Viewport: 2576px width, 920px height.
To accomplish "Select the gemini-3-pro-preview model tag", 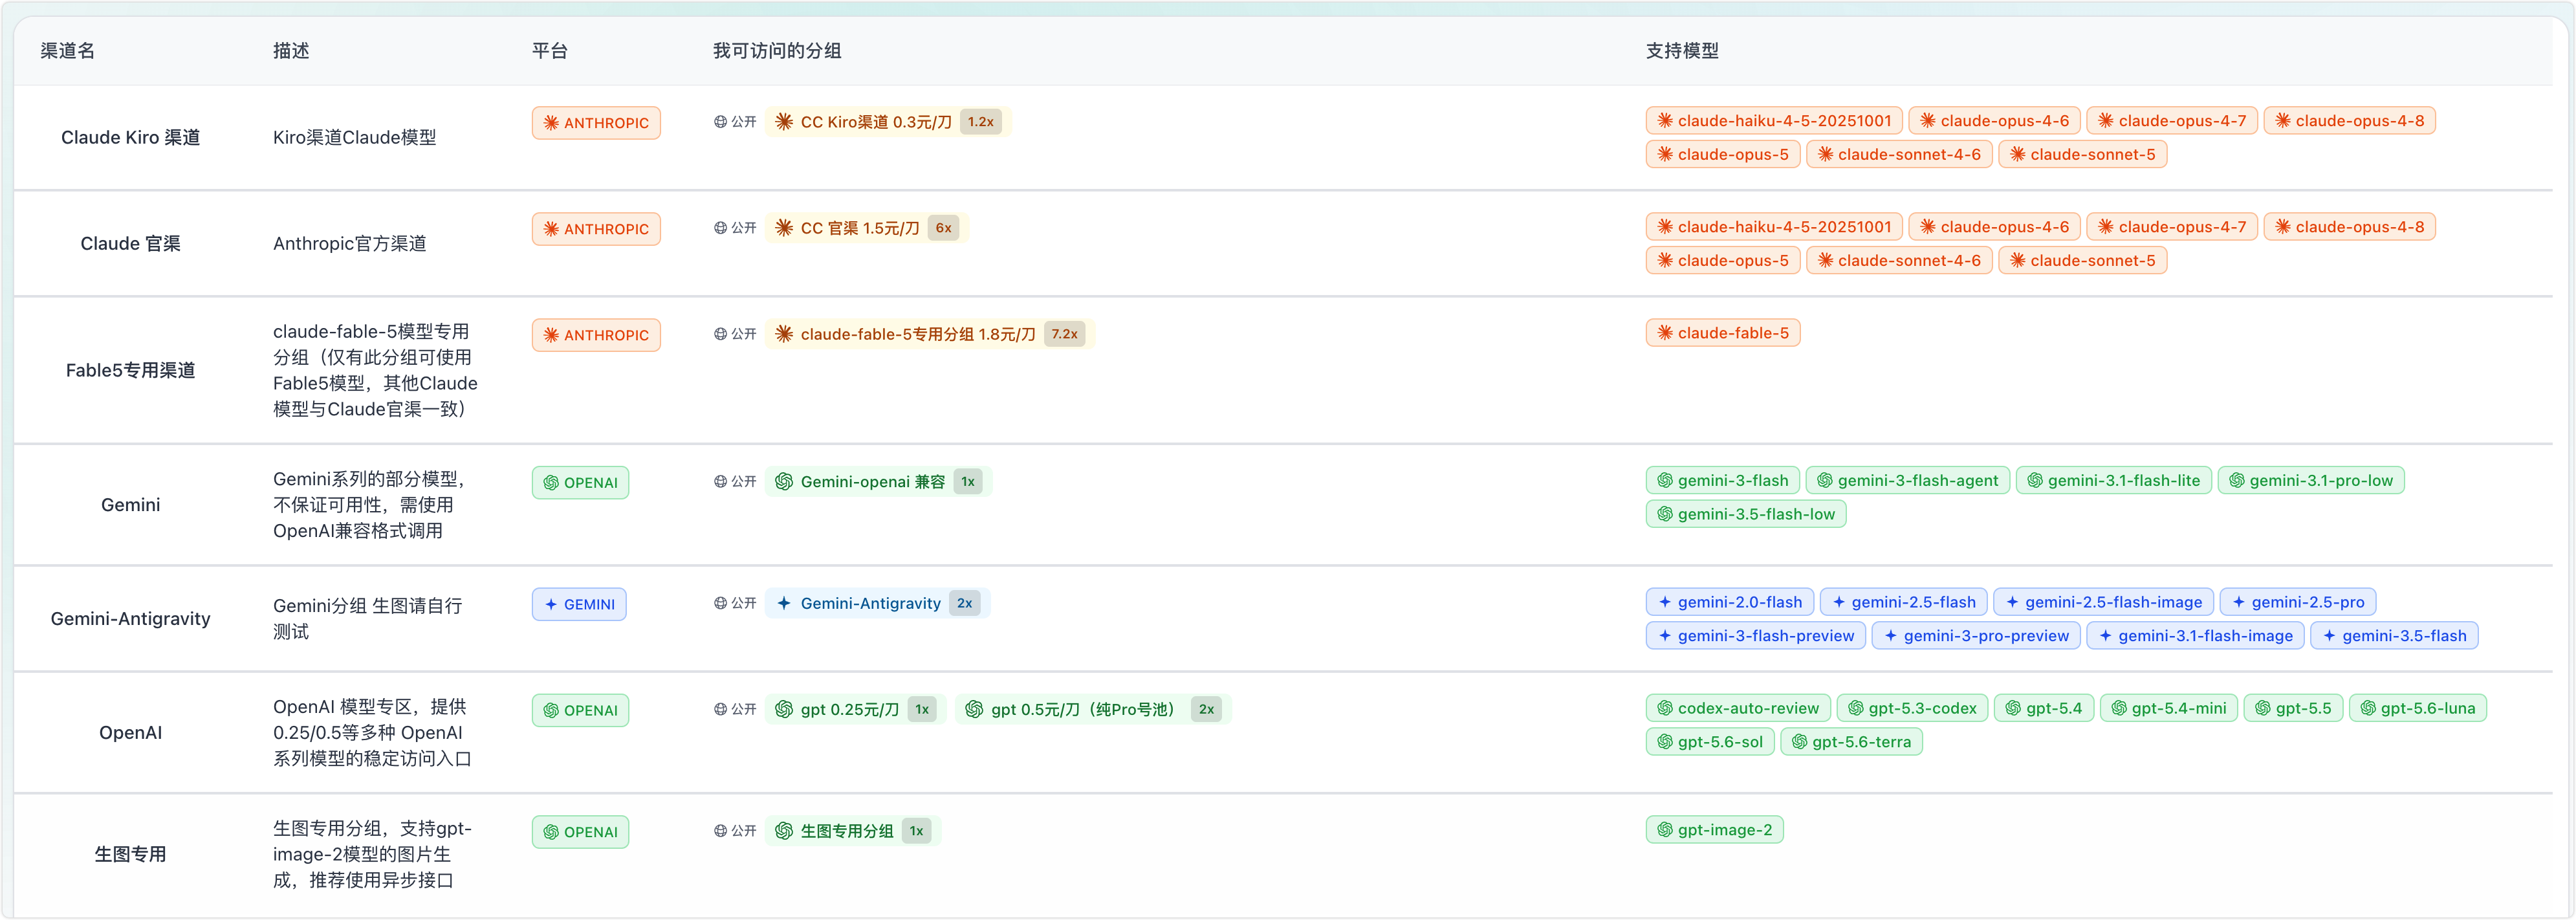I will (1976, 636).
